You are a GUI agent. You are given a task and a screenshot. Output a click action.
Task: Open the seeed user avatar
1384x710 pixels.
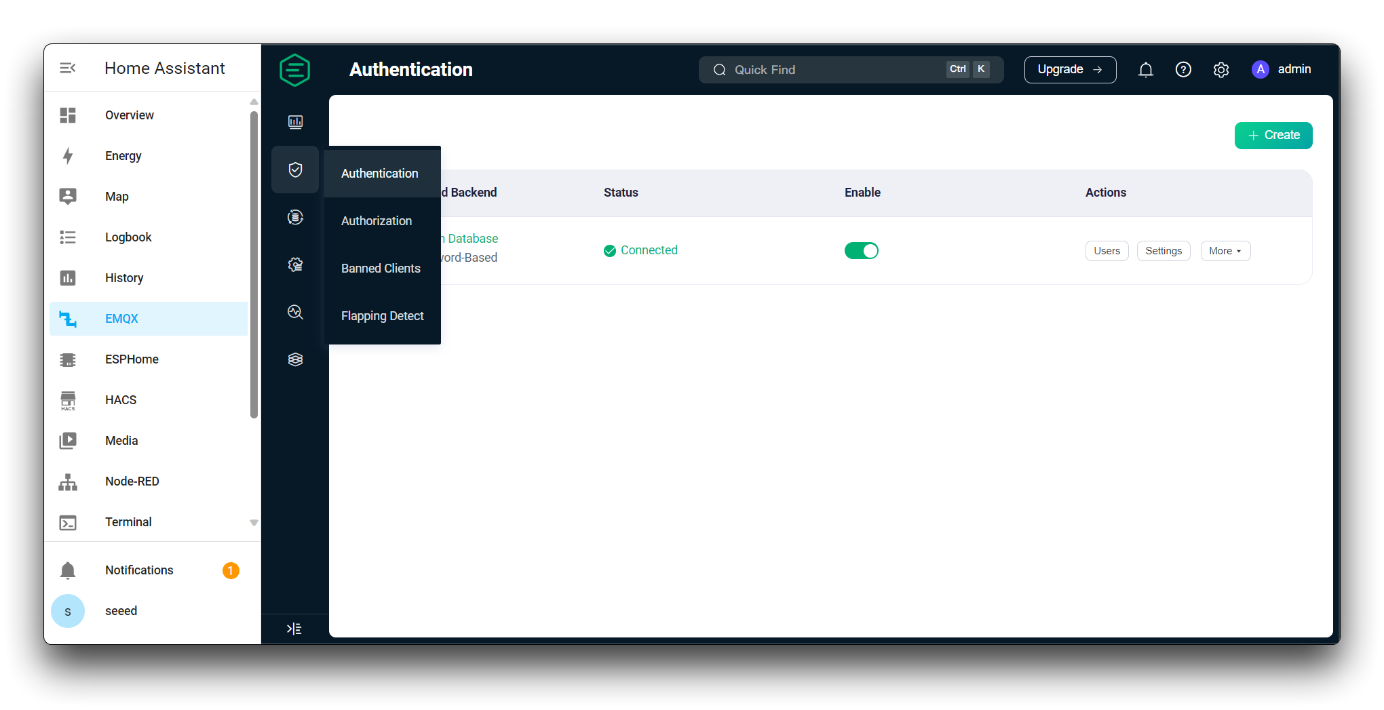click(68, 611)
